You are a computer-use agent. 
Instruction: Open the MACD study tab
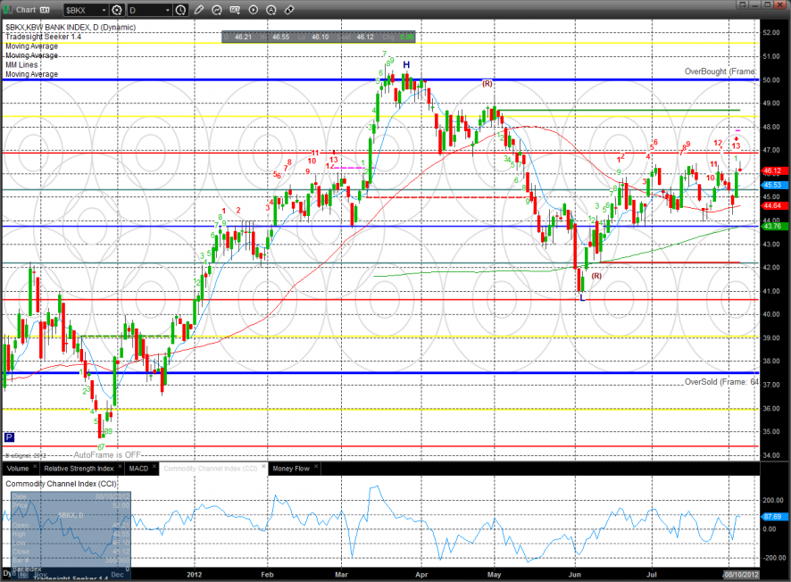[138, 468]
